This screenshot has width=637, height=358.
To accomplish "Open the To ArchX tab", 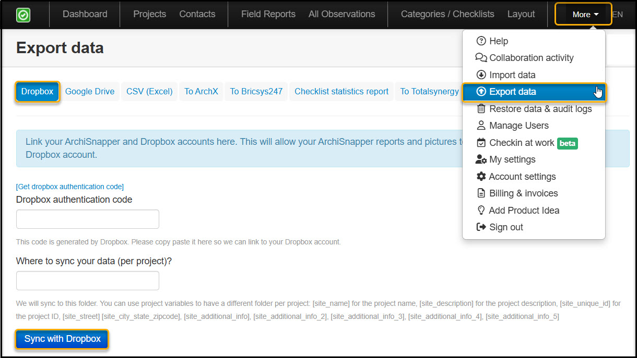I will click(201, 92).
